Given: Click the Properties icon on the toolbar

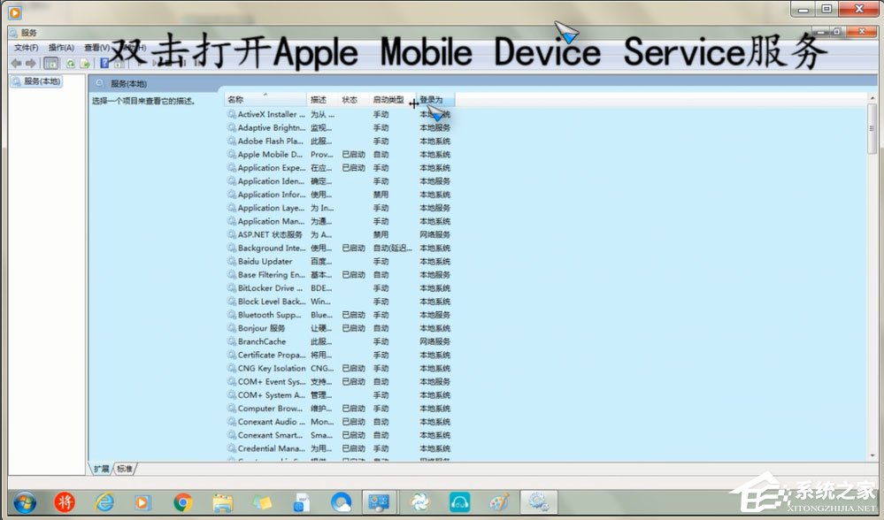Looking at the screenshot, I should (x=117, y=64).
